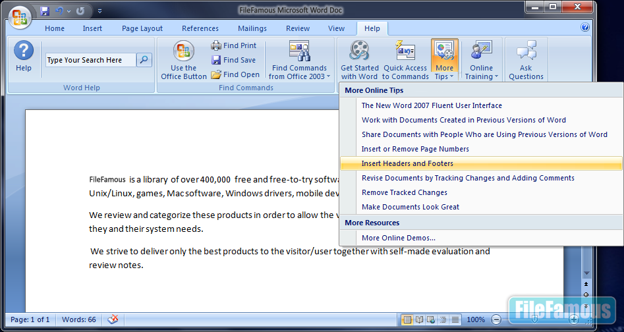Switch to Draft view

455,319
